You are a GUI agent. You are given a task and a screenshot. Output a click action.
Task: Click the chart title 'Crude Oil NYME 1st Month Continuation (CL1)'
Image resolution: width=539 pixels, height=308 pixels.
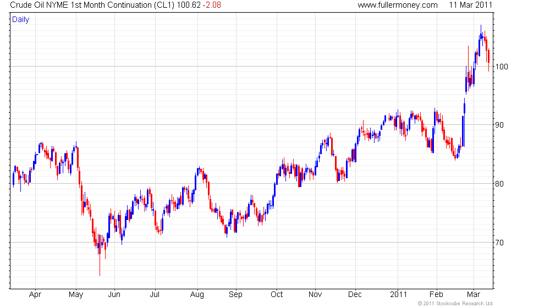click(92, 5)
